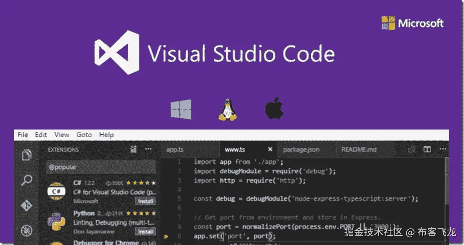Click the breakpoint marker on line 9
Screen dimensions: 464x245
[166, 236]
